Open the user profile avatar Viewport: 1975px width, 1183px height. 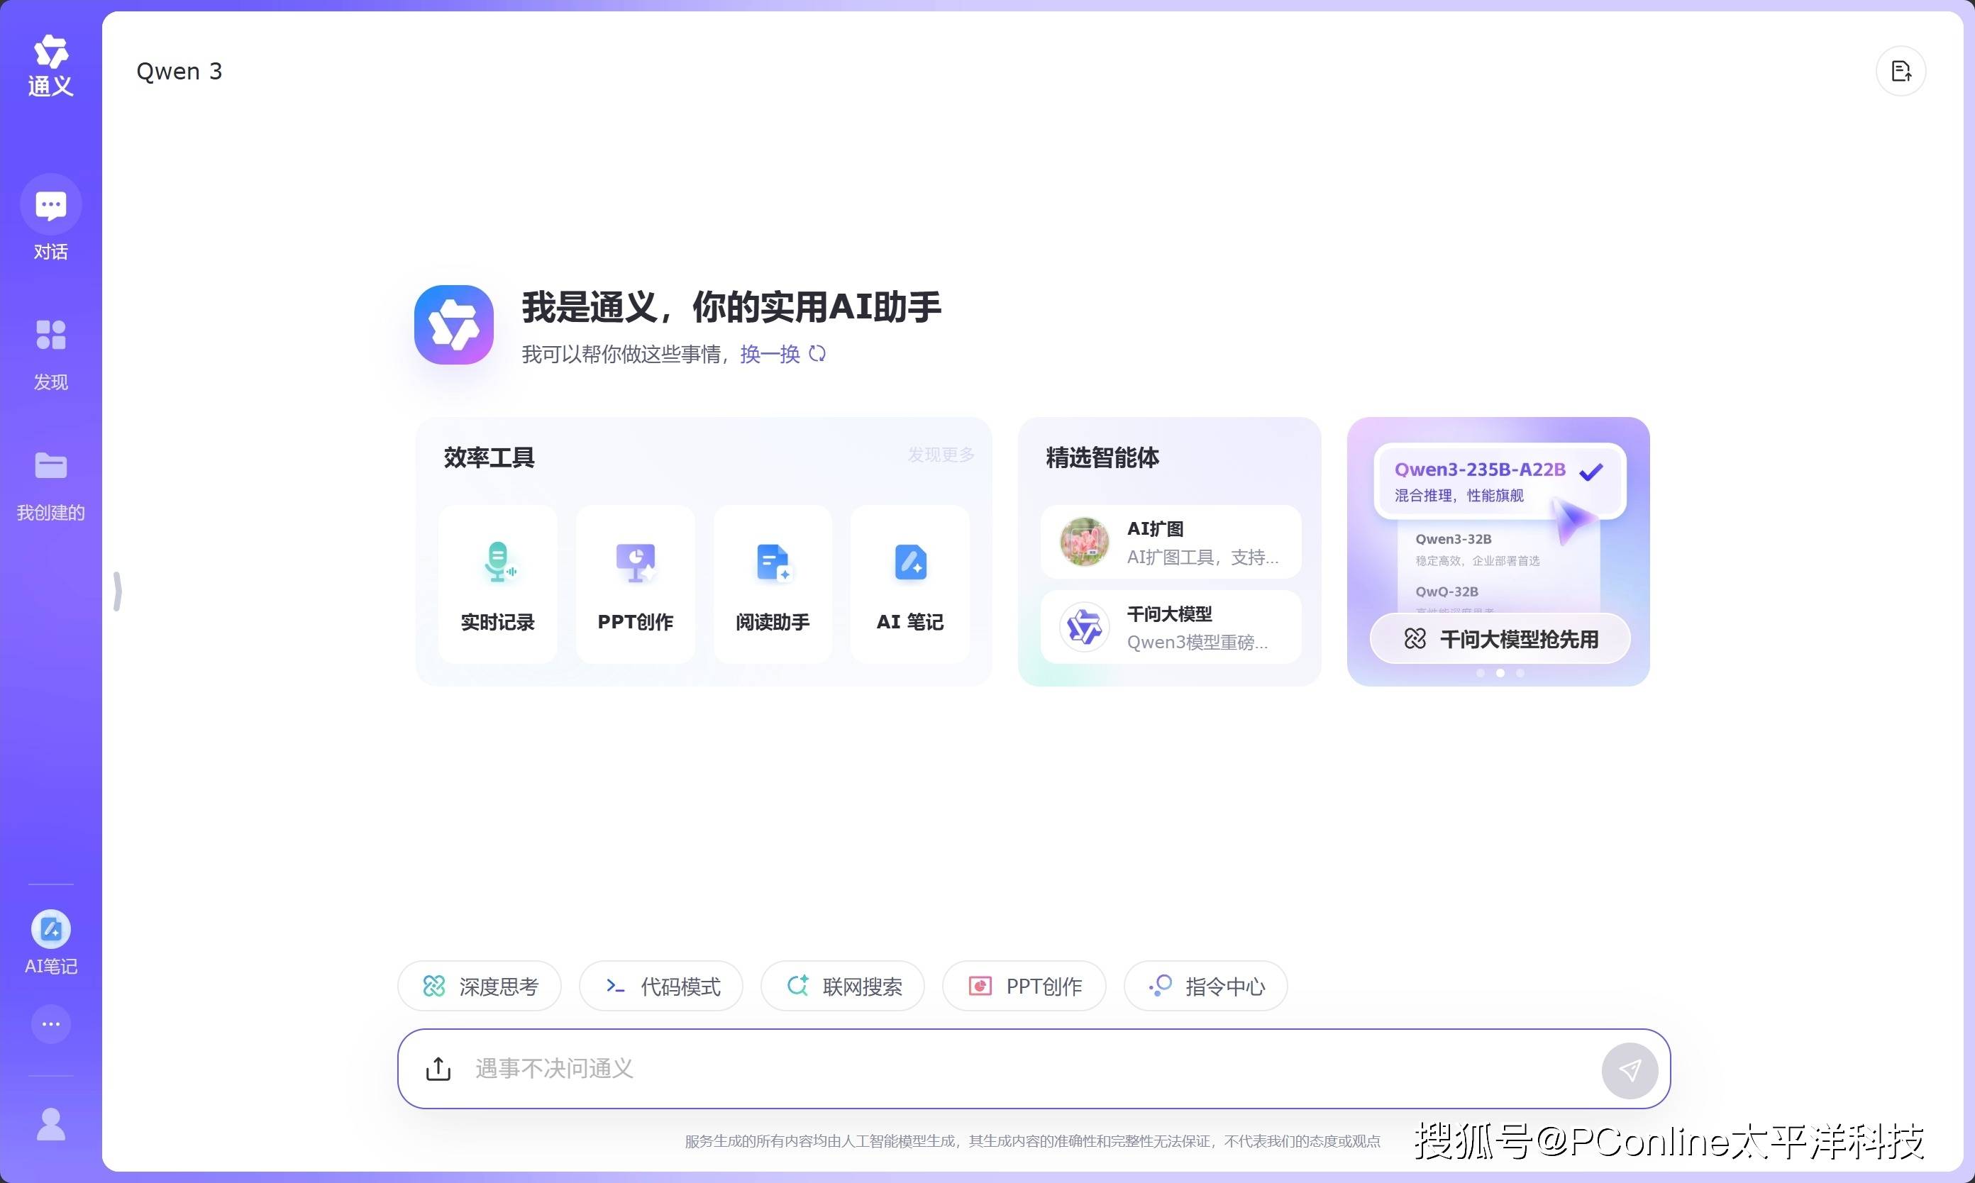click(50, 1124)
